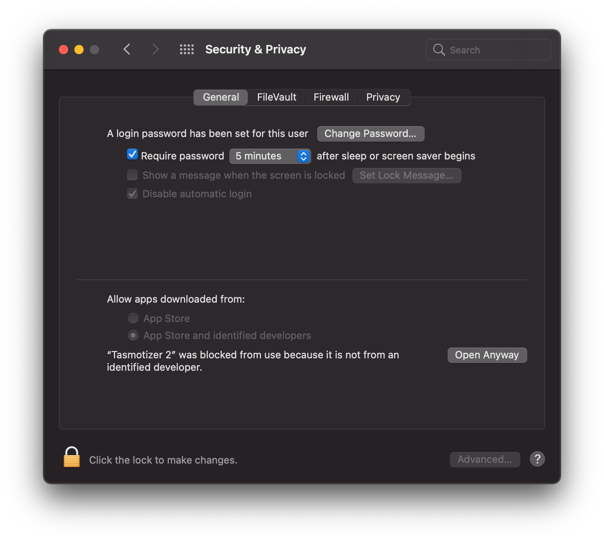
Task: Go forward with the right chevron
Action: coord(155,50)
